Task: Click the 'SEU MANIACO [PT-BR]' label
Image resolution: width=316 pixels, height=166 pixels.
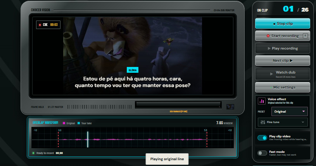Action: [x=178, y=111]
